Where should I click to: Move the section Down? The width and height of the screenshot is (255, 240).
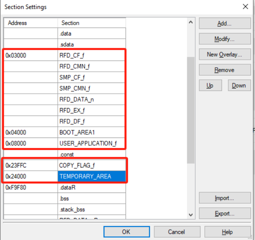[x=239, y=85]
